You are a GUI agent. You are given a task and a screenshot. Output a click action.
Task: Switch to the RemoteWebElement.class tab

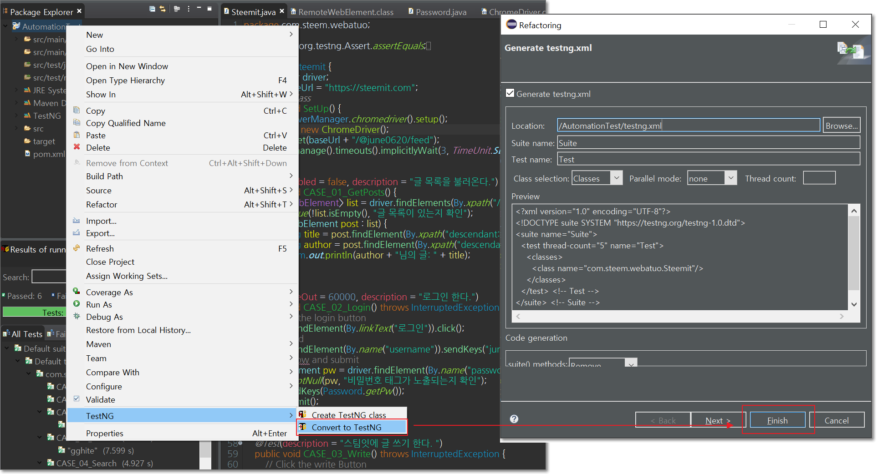click(x=342, y=12)
